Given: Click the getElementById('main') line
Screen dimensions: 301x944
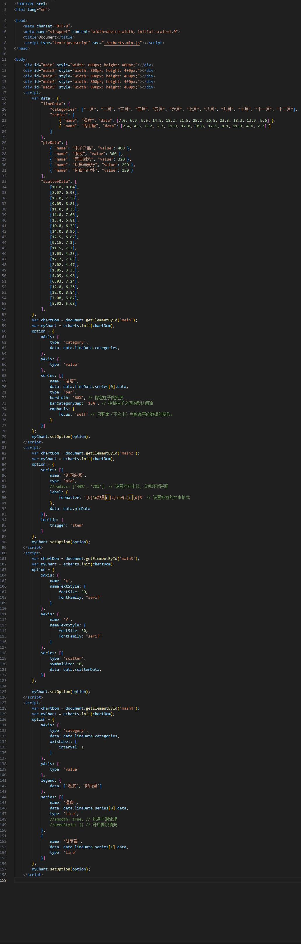Looking at the screenshot, I should pos(85,320).
